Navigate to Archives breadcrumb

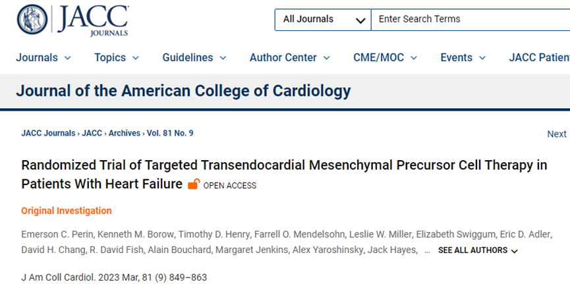[125, 133]
